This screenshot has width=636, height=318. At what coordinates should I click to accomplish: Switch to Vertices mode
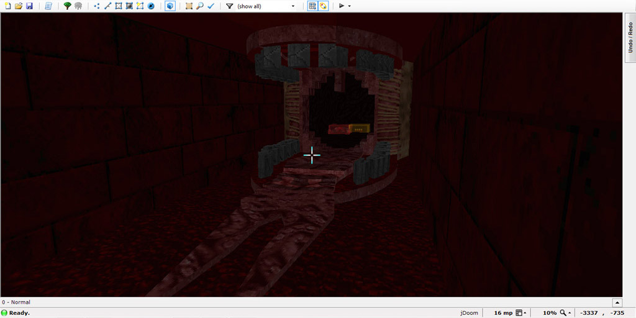click(x=96, y=6)
